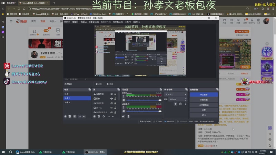Image resolution: width=276 pixels, height=155 pixels.
Task: Open the 场景集合(S) menu in OBS
Action: point(118,22)
